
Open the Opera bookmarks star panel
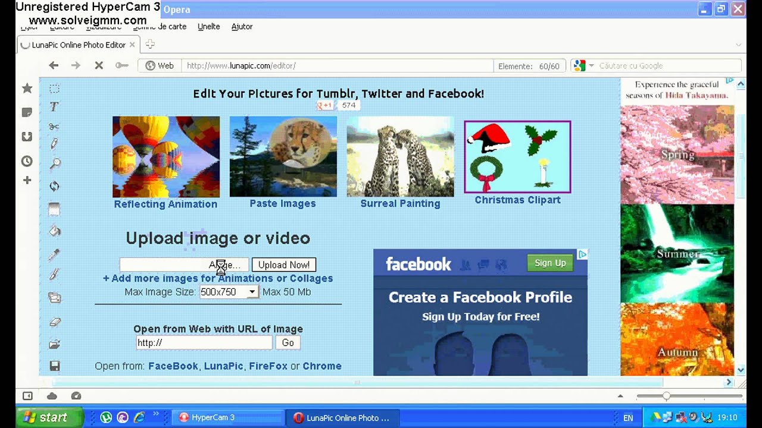27,89
